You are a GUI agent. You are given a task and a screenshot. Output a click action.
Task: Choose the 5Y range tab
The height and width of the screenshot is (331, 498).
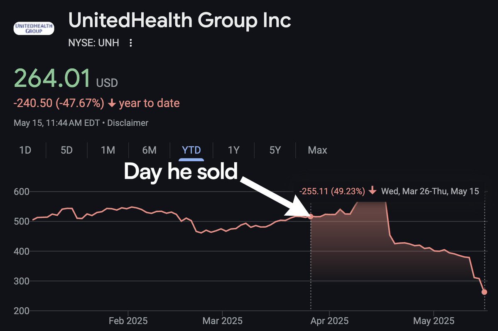[x=275, y=150]
